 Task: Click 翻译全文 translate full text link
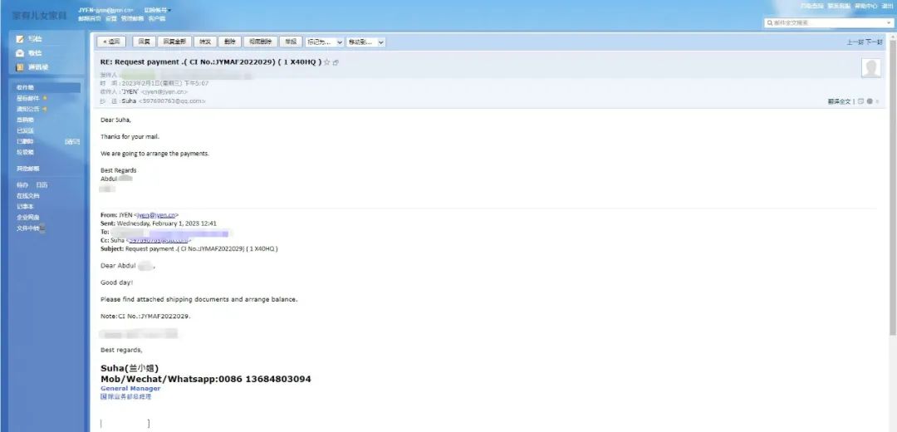[x=841, y=101]
